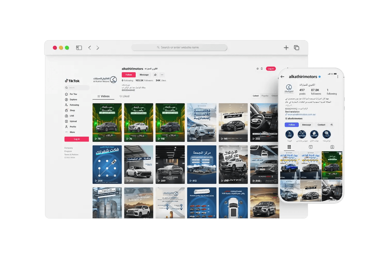387x256 pixels.
Task: Switch to the Instagram Reels tab
Action: tap(311, 147)
